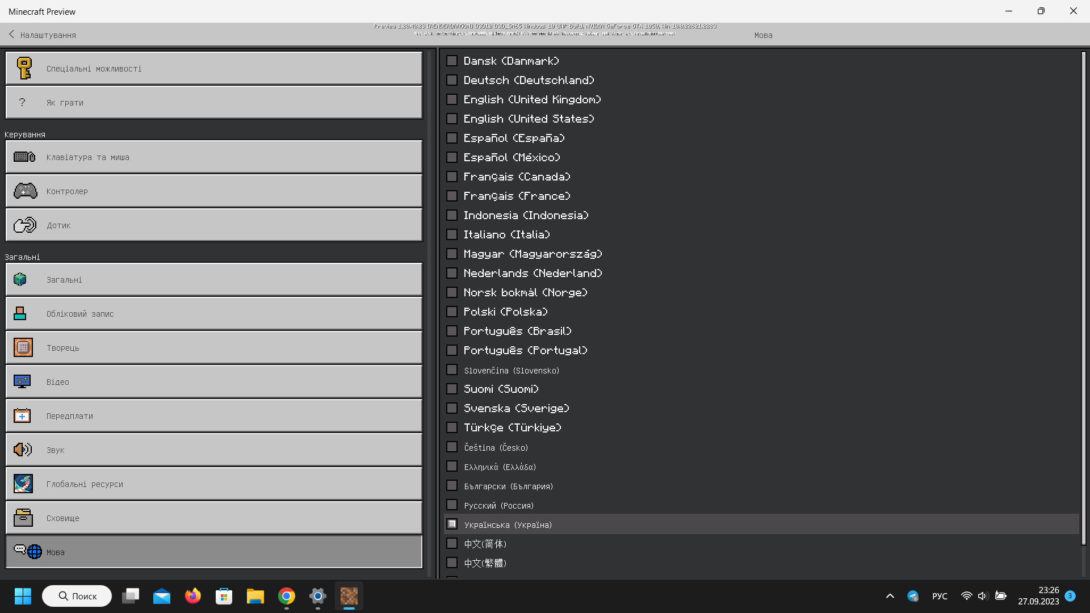This screenshot has width=1090, height=613.
Task: Switch to Клавіатура та миша settings
Action: [x=214, y=157]
